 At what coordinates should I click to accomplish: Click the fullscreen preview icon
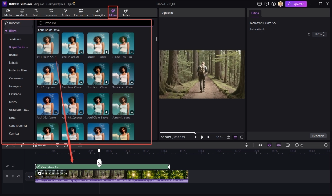[242, 137]
